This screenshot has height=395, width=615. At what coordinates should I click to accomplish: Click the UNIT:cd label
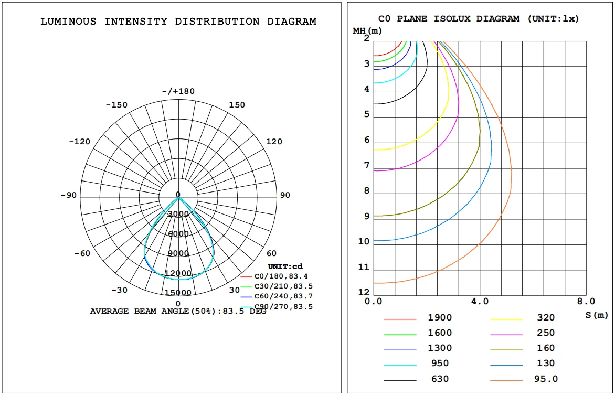point(285,266)
